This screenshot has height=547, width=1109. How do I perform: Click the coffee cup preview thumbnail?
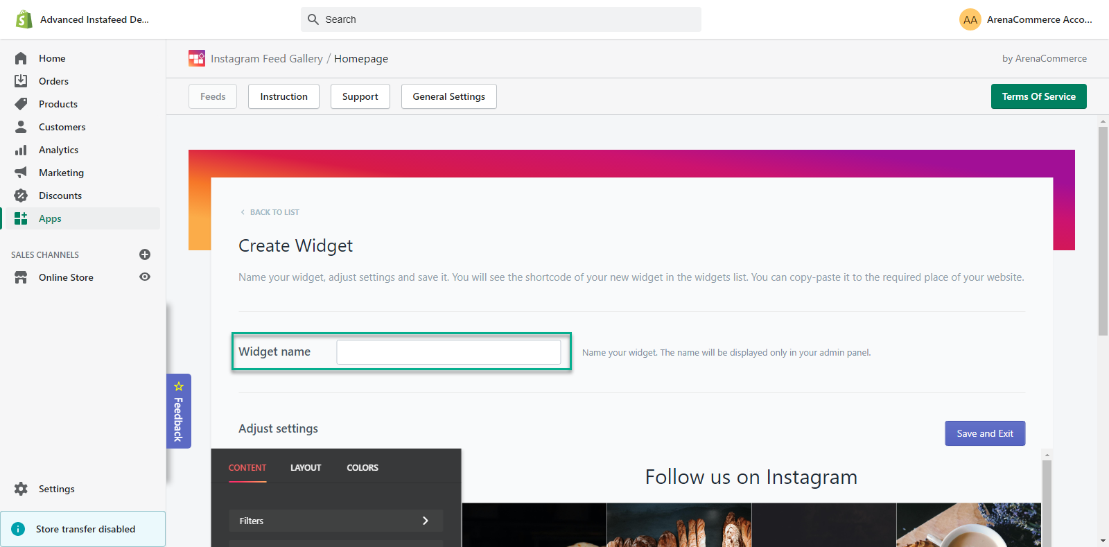click(969, 525)
